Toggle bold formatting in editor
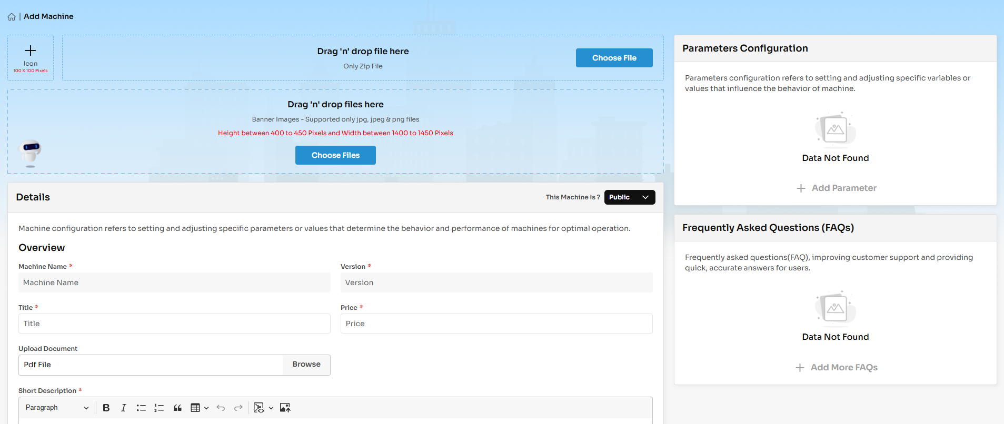Image resolution: width=1004 pixels, height=424 pixels. click(106, 408)
